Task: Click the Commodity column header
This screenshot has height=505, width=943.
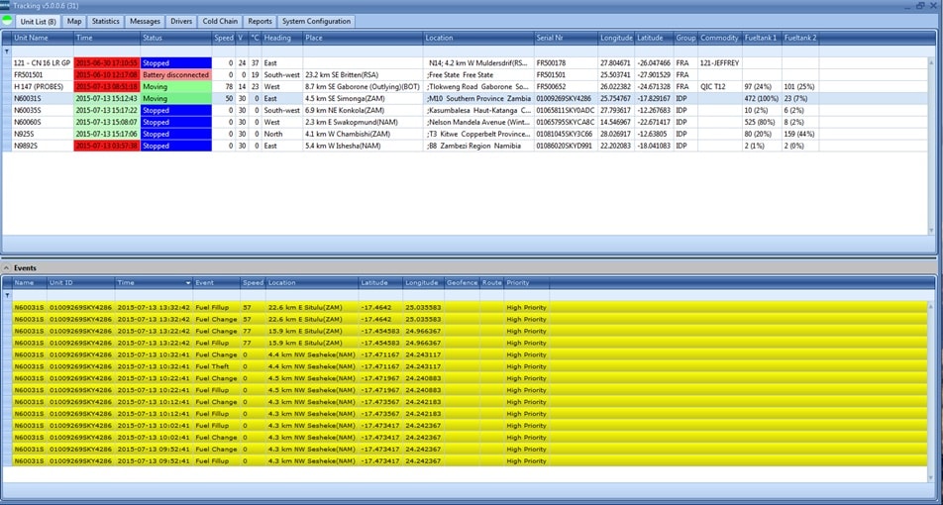Action: [720, 38]
